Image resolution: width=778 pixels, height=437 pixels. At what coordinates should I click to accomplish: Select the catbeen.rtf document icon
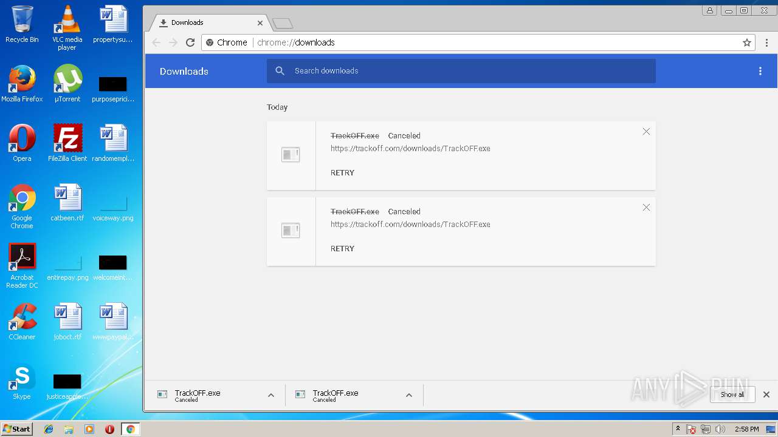click(x=67, y=203)
